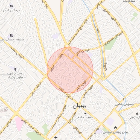The image size is (140, 140).
Task: Click the بلوار حاج قاسم سلیمانی road label
Action: [x=78, y=32]
